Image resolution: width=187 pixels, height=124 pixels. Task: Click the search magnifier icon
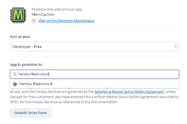[x=15, y=74]
